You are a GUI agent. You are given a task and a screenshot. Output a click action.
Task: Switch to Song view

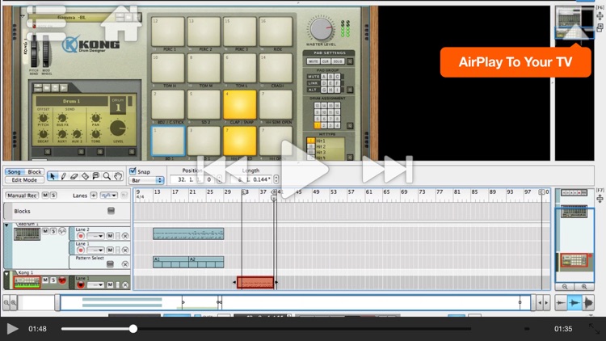tap(15, 171)
